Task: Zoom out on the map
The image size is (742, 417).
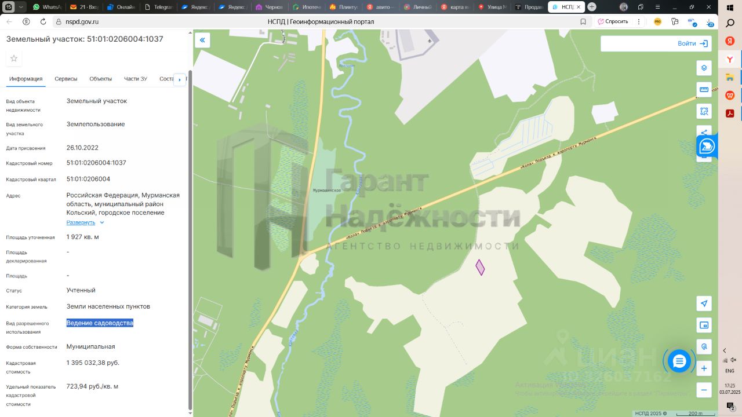Action: tap(704, 390)
